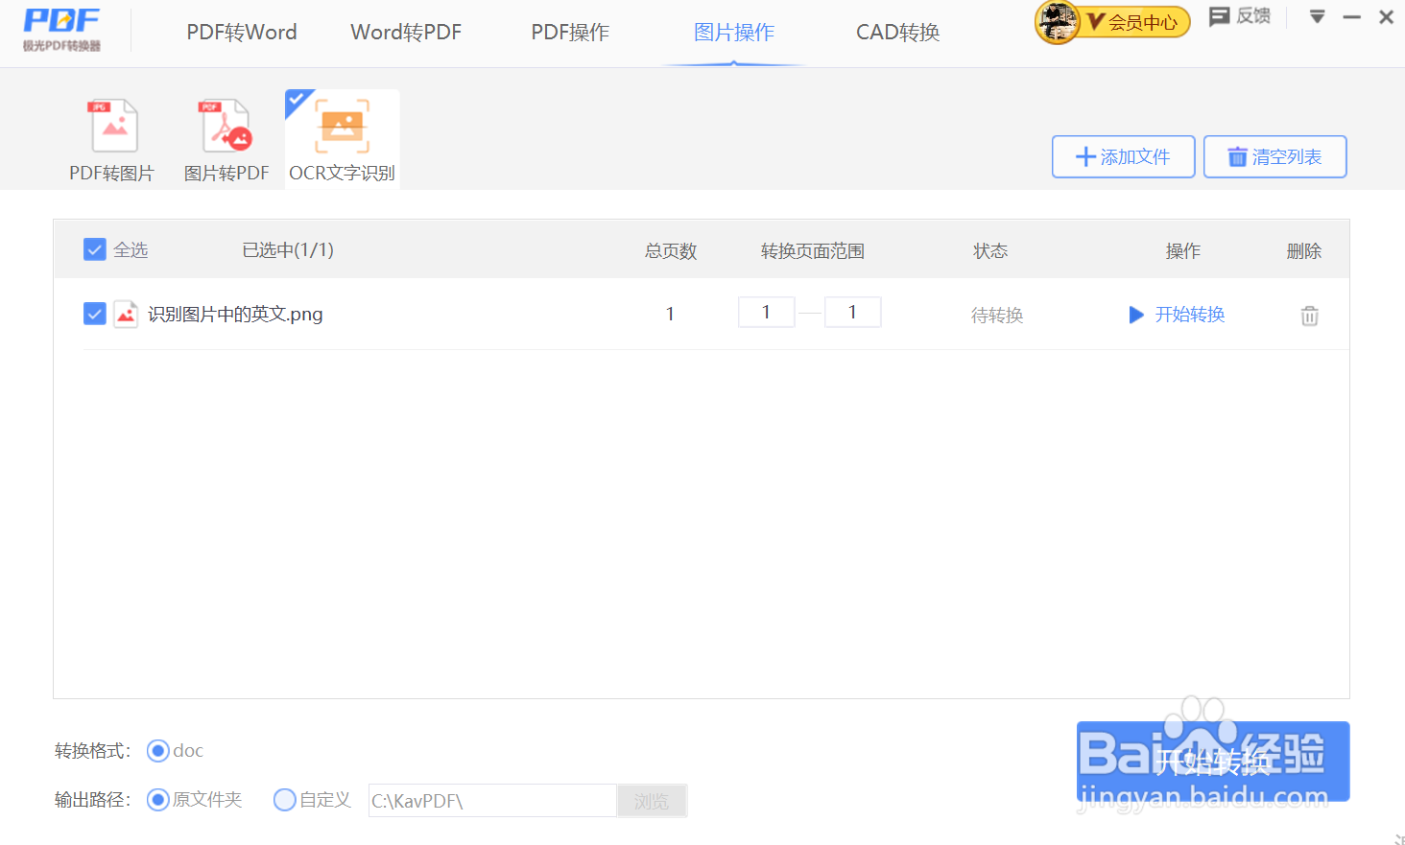This screenshot has height=845, width=1405.
Task: Click the 浏览 browse button
Action: coord(652,801)
